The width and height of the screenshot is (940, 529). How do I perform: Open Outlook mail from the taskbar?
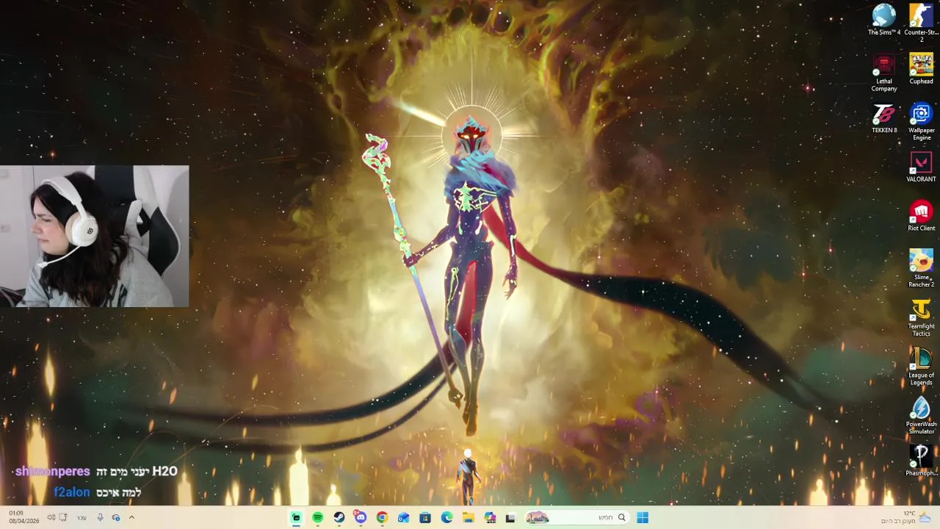[x=403, y=517]
